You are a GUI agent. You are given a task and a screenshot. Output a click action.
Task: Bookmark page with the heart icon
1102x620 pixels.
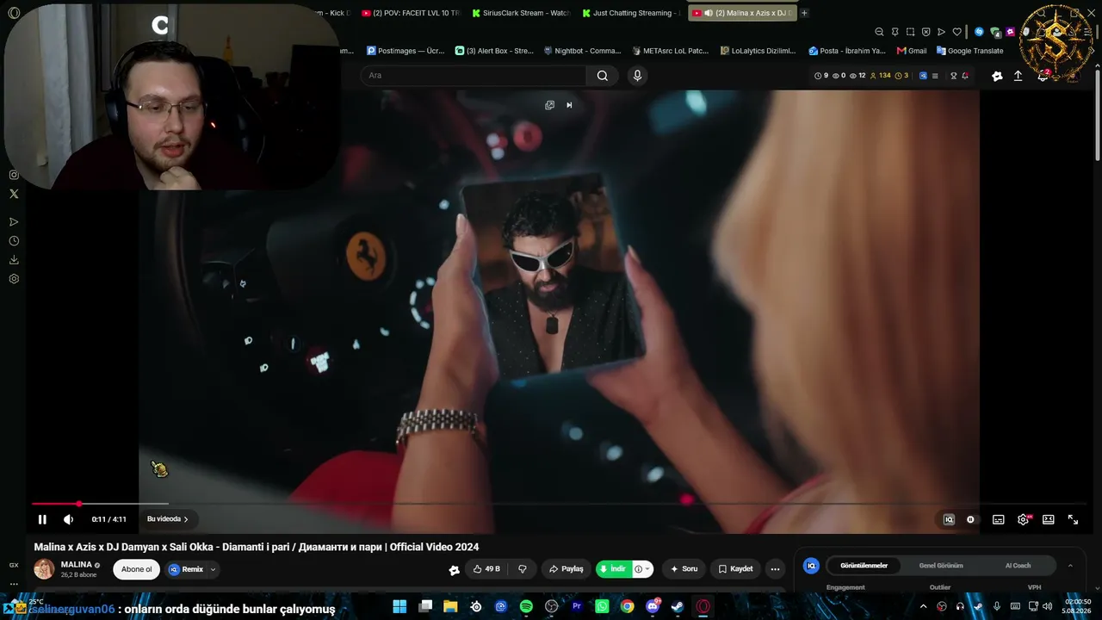coord(957,32)
